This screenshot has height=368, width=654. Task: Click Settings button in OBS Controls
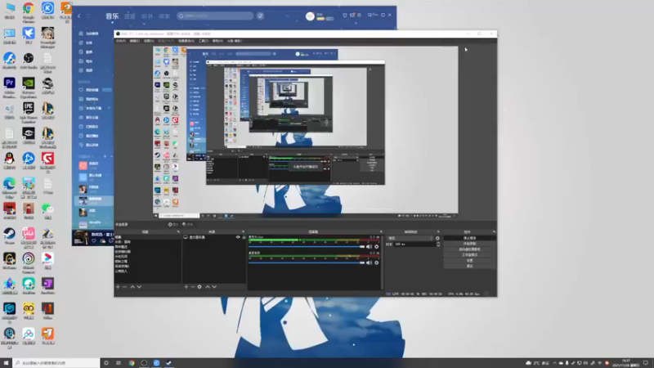pos(469,260)
